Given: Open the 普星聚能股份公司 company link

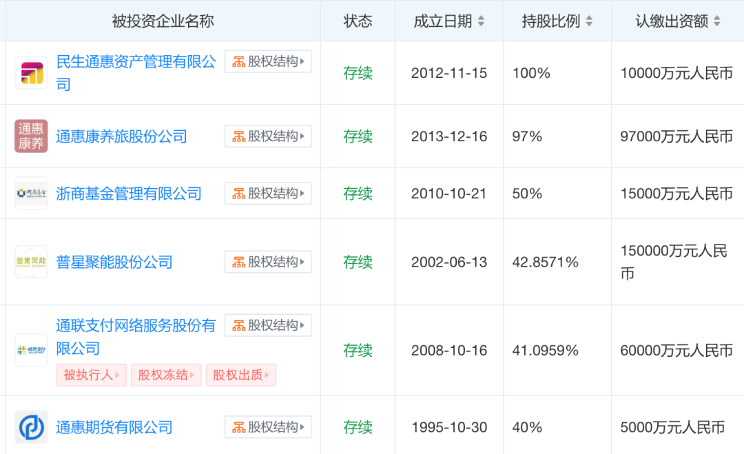Looking at the screenshot, I should (114, 262).
